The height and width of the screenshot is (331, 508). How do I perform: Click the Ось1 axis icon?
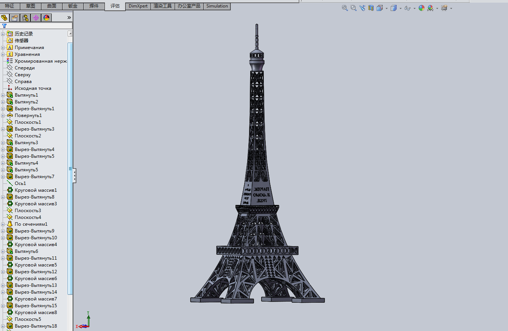click(10, 183)
